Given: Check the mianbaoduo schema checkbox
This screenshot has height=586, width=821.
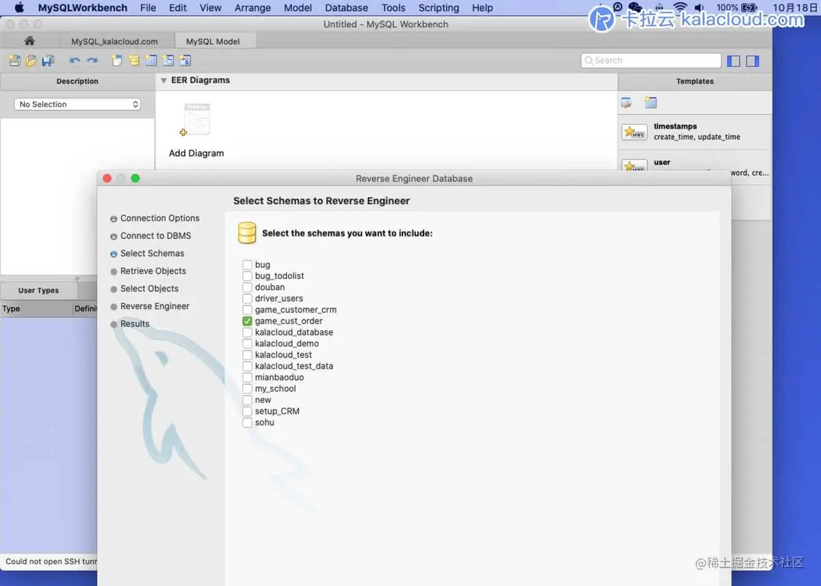Looking at the screenshot, I should tap(247, 377).
